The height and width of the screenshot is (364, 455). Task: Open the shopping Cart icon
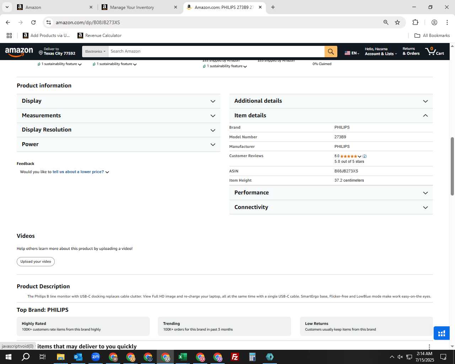pos(434,52)
